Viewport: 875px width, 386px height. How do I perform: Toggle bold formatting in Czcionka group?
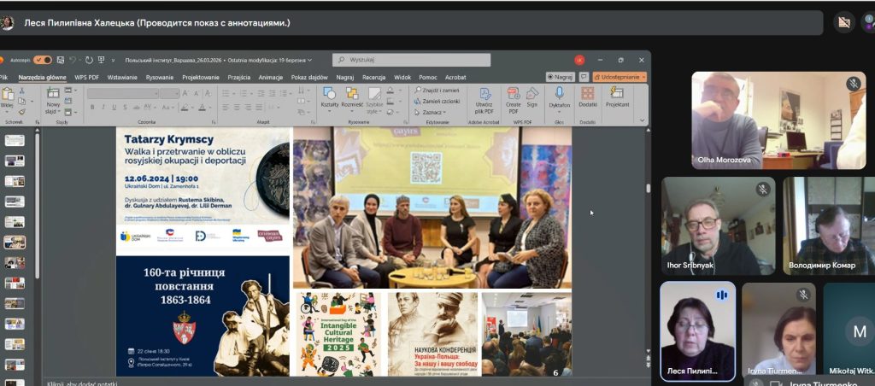pyautogui.click(x=91, y=107)
